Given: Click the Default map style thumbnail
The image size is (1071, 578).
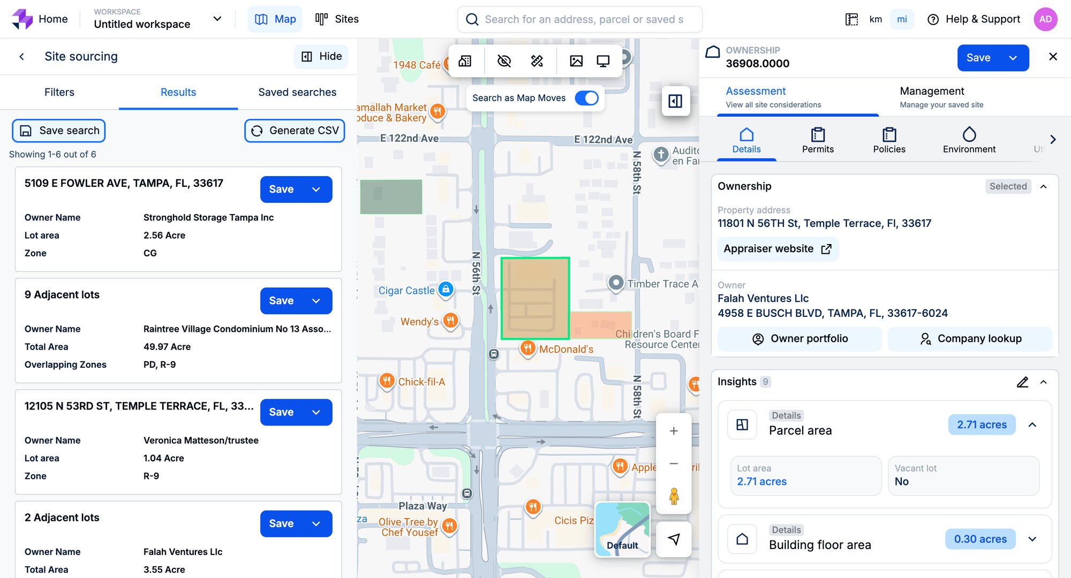Looking at the screenshot, I should click(622, 529).
